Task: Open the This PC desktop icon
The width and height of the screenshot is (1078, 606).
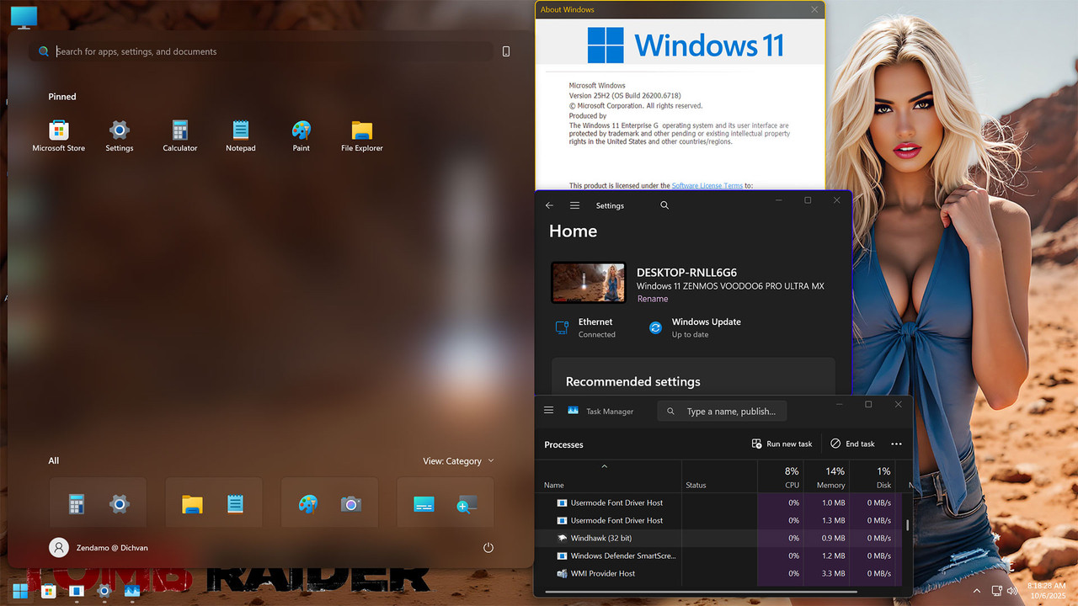Action: coord(24,16)
